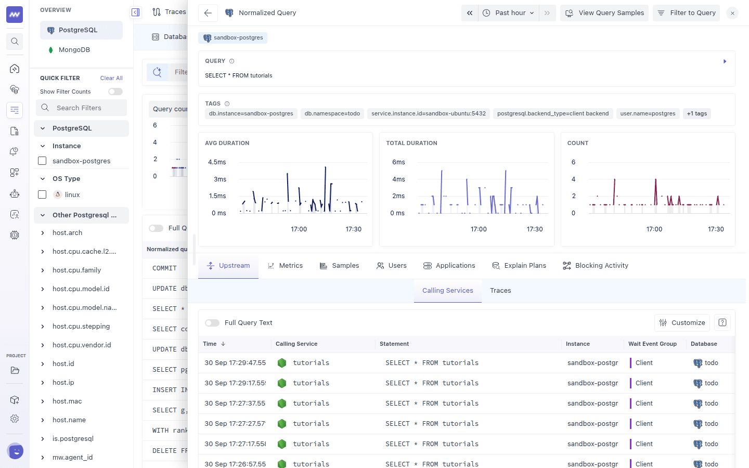749x468 pixels.
Task: Open the Past hour time dropdown
Action: [x=509, y=13]
